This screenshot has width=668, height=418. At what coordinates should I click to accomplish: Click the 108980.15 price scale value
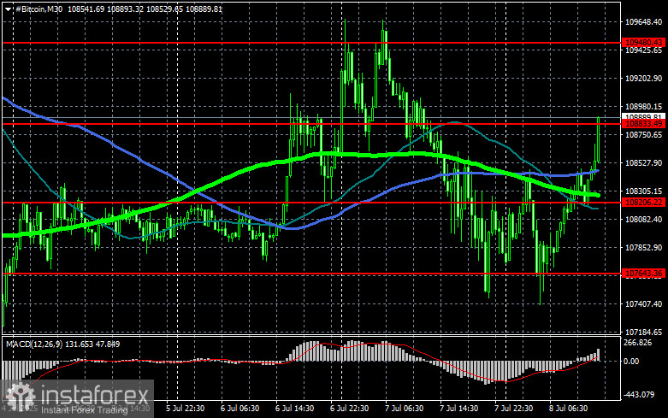tap(643, 106)
